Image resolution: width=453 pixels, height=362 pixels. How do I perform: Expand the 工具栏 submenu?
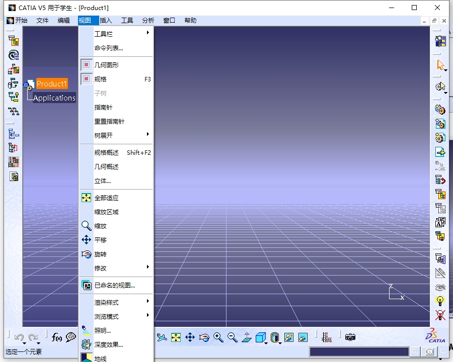pyautogui.click(x=116, y=34)
